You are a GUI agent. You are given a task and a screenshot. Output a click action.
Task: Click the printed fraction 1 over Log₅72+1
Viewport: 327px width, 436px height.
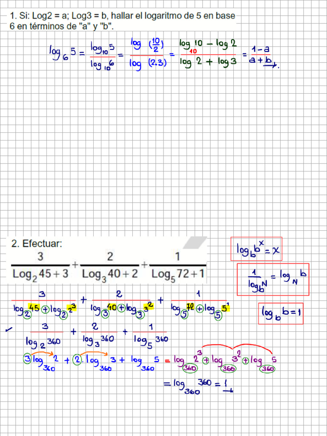coord(178,265)
